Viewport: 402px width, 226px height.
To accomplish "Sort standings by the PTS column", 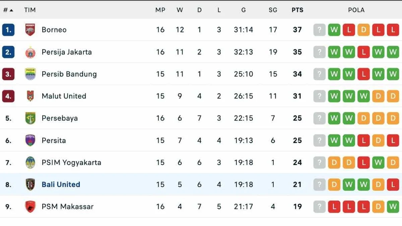I will click(297, 10).
